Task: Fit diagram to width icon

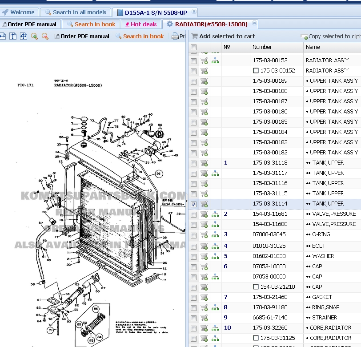Action: [x=3, y=36]
